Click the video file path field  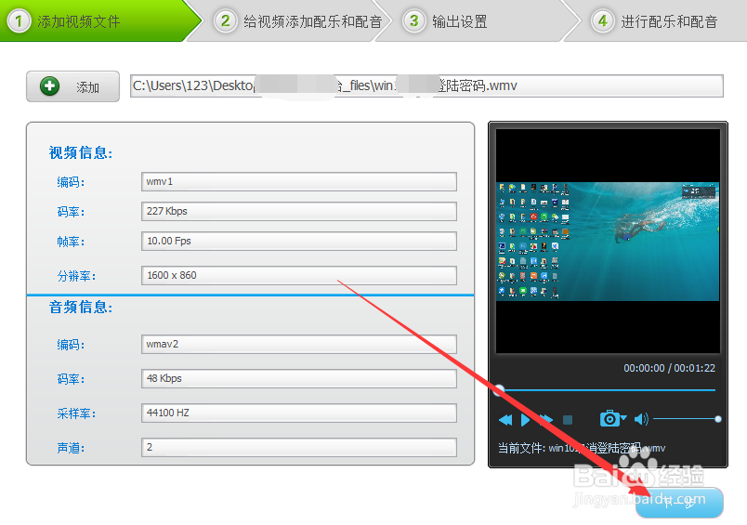(x=426, y=86)
